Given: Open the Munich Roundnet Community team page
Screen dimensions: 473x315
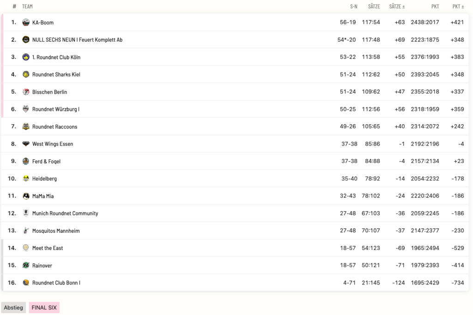Looking at the screenshot, I should [x=65, y=213].
